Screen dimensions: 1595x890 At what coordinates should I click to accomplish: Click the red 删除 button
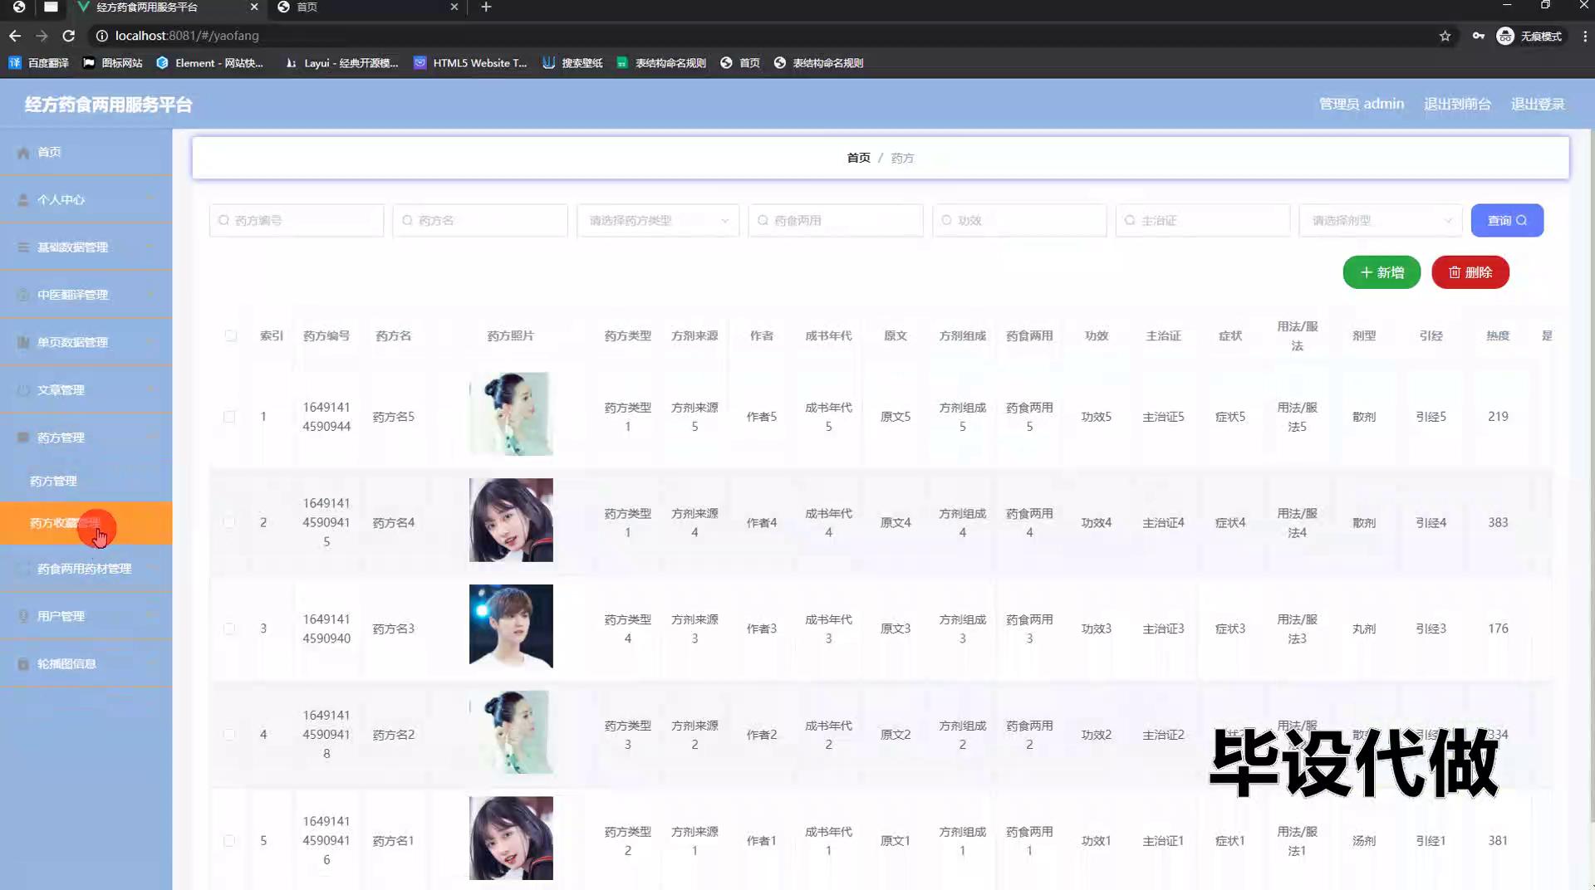click(1470, 272)
